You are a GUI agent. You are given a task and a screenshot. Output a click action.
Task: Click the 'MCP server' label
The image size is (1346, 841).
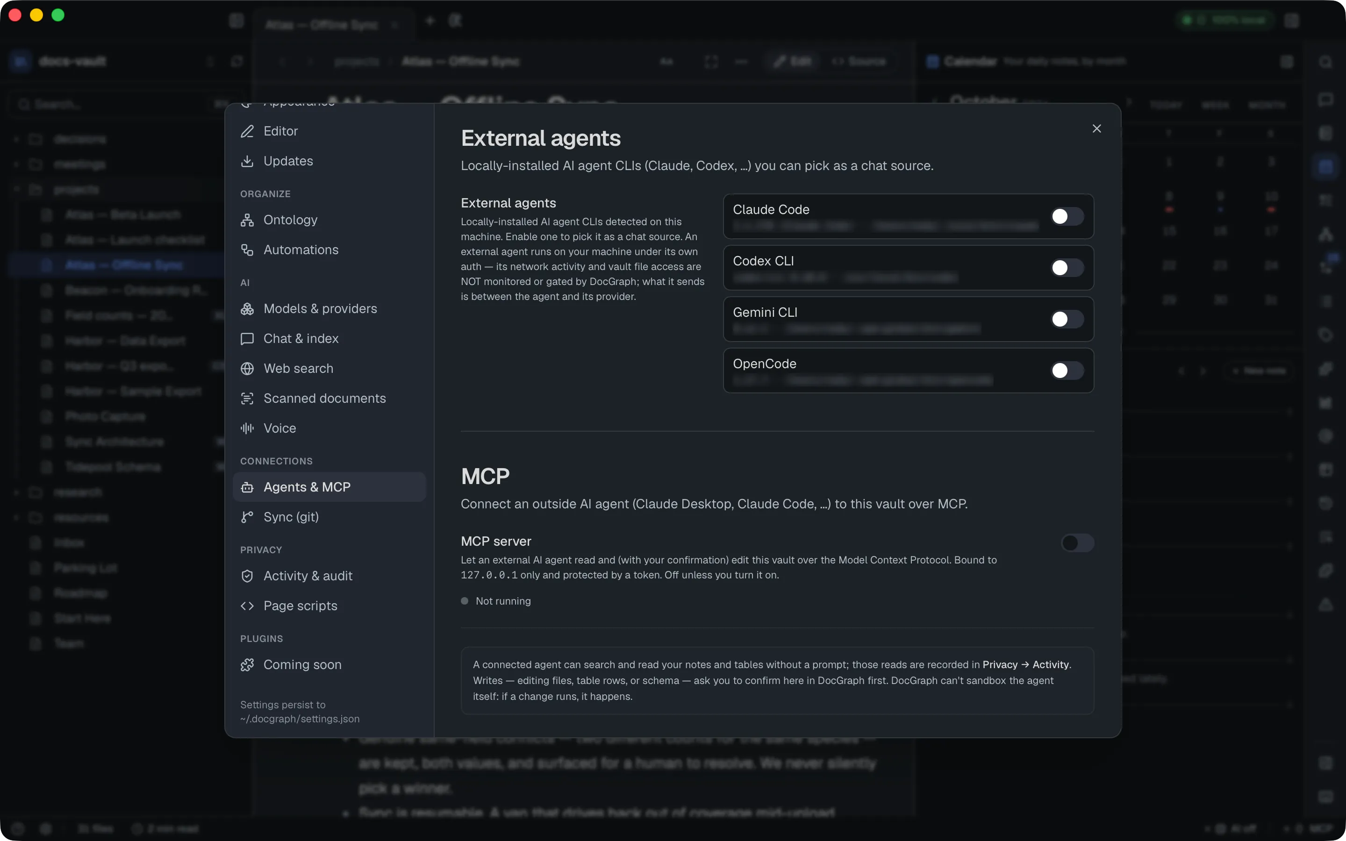[x=495, y=541]
